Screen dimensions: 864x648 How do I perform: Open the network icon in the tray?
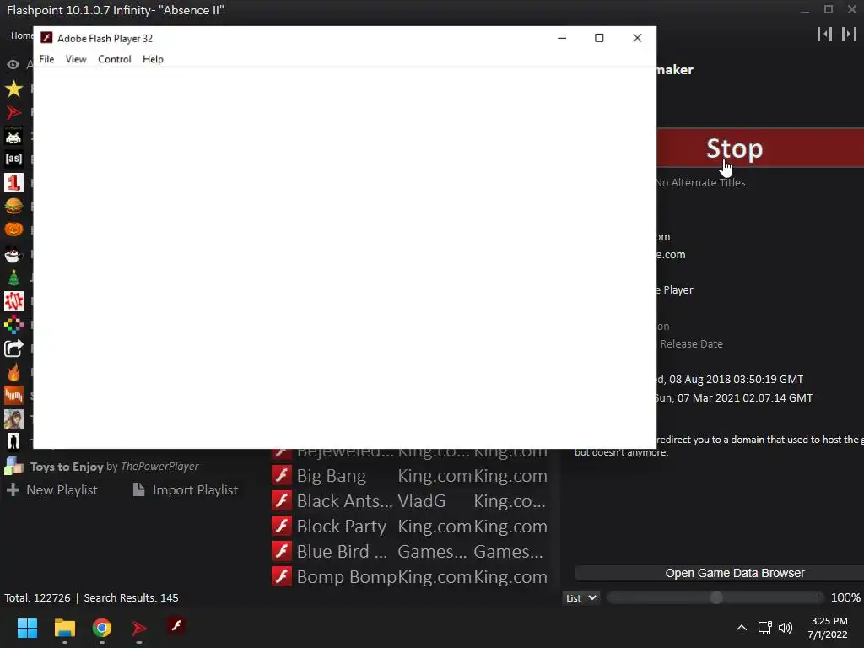(764, 628)
